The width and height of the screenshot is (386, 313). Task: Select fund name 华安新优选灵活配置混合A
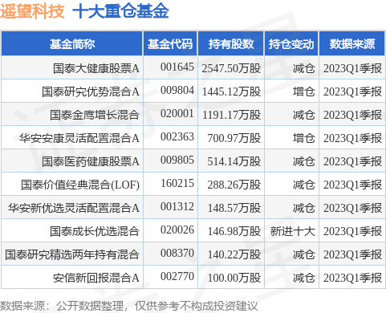point(74,208)
